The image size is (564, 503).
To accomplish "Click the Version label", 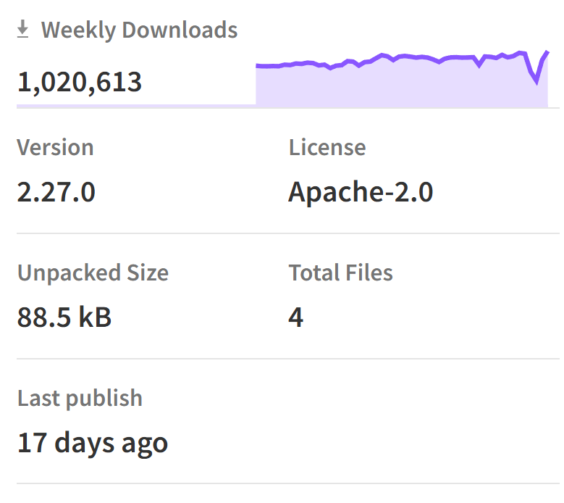I will (x=56, y=147).
